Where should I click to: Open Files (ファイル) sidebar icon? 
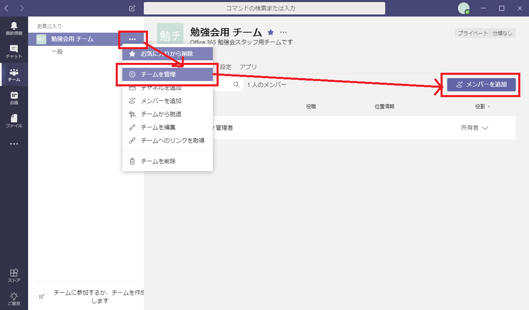14,121
